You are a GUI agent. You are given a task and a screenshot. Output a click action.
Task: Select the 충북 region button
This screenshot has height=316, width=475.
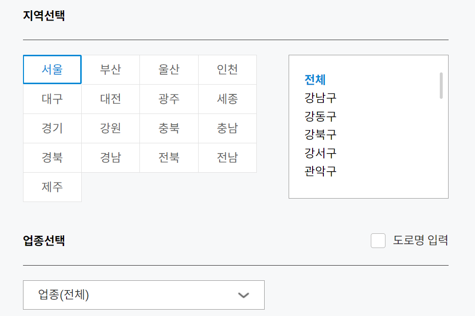(169, 128)
